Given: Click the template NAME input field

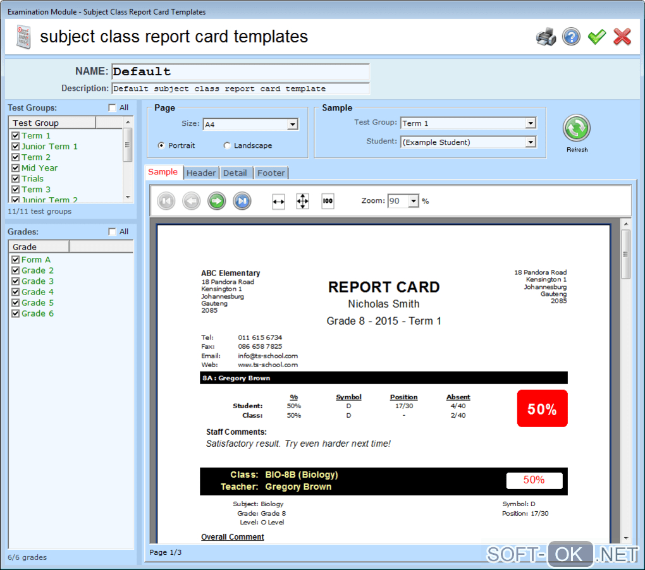Looking at the screenshot, I should pyautogui.click(x=241, y=71).
